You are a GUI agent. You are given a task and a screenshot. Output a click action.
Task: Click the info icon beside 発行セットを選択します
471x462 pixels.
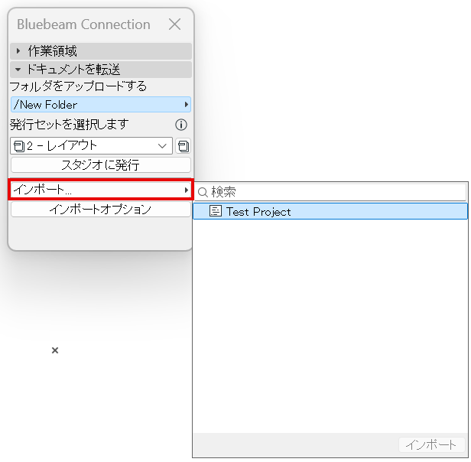pyautogui.click(x=181, y=125)
